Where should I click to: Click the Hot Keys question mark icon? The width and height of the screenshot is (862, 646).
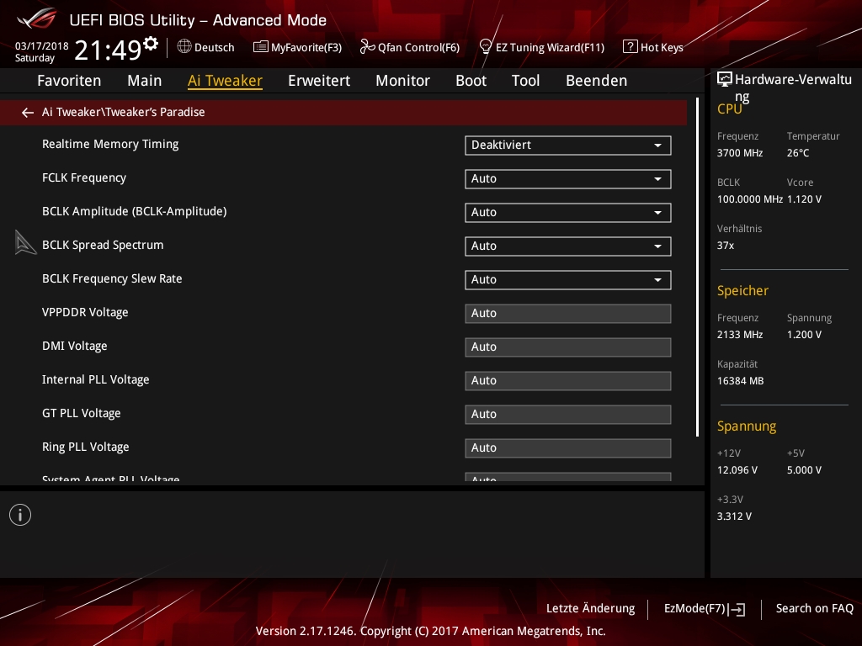pos(630,46)
